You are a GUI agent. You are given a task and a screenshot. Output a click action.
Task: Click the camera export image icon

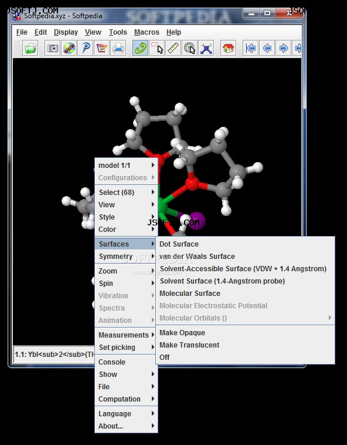pyautogui.click(x=52, y=48)
